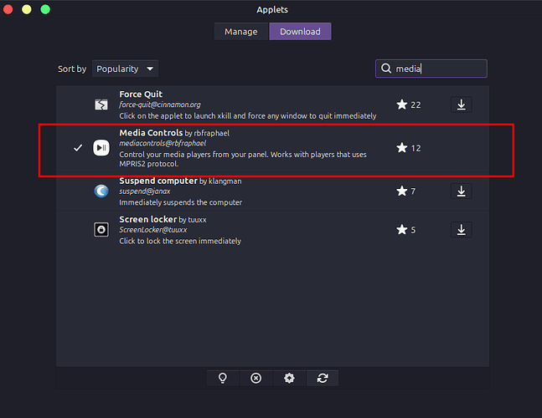Click the lightbulb more info button
The image size is (542, 418).
point(223,378)
